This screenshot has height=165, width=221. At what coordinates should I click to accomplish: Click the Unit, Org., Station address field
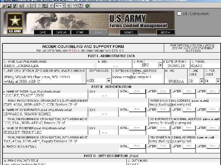tap(42, 79)
